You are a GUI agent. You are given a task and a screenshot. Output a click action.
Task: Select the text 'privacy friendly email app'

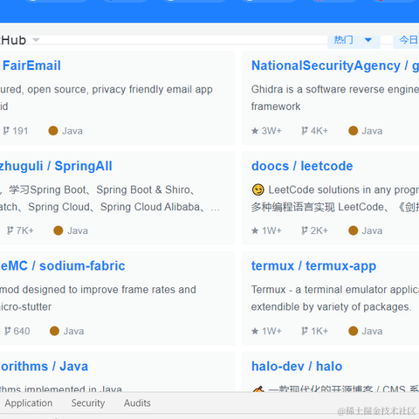152,89
